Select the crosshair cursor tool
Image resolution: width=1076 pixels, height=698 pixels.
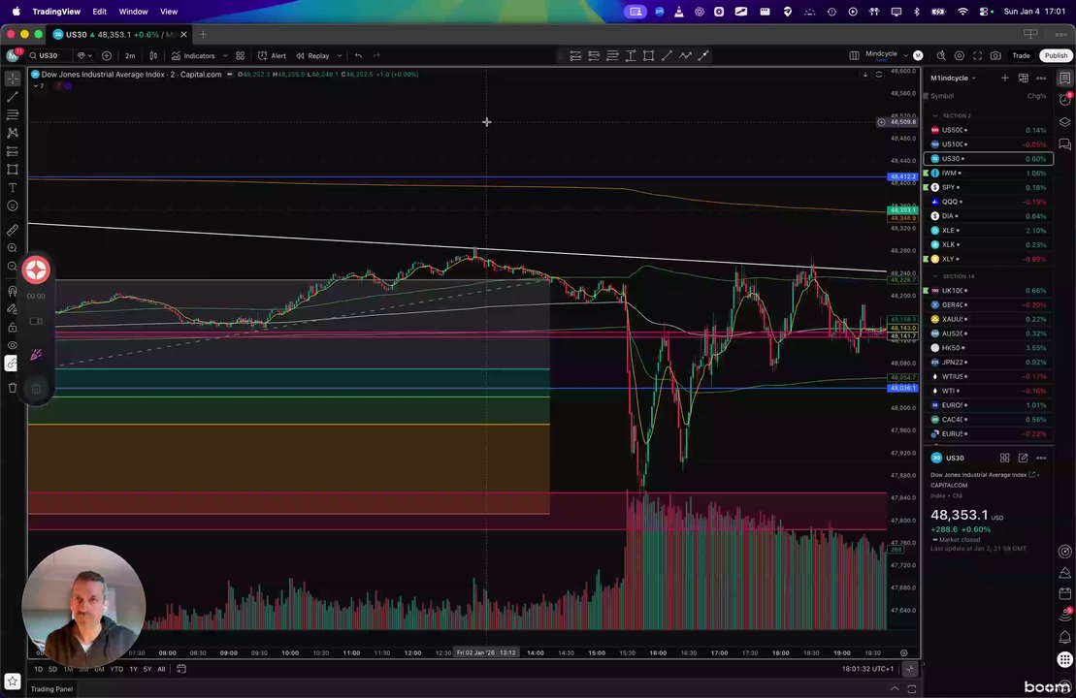13,79
